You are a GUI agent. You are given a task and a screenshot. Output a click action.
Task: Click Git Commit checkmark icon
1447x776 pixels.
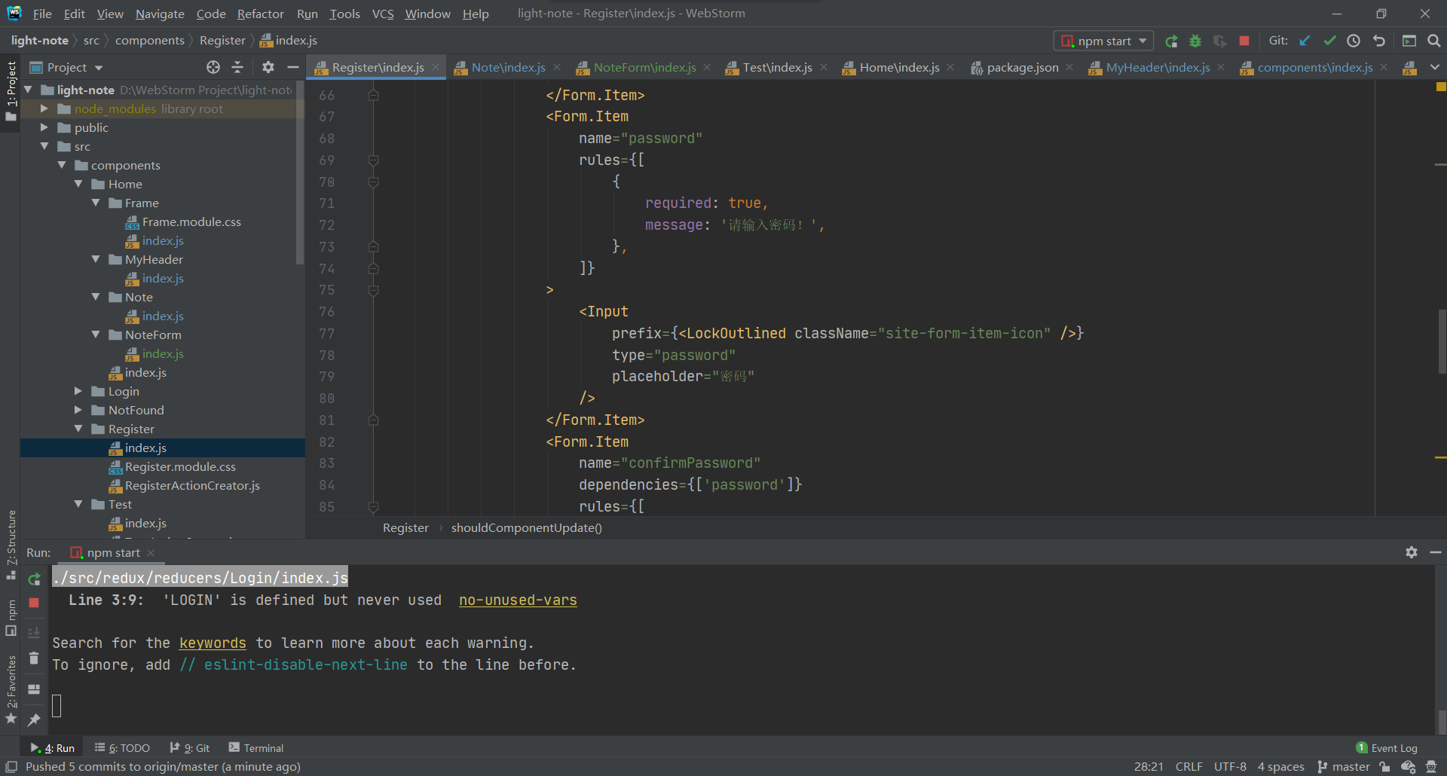coord(1329,41)
